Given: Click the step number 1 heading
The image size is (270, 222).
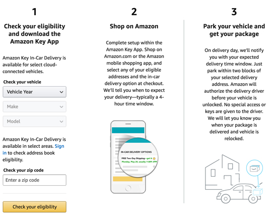Looking at the screenshot, I should [34, 12].
